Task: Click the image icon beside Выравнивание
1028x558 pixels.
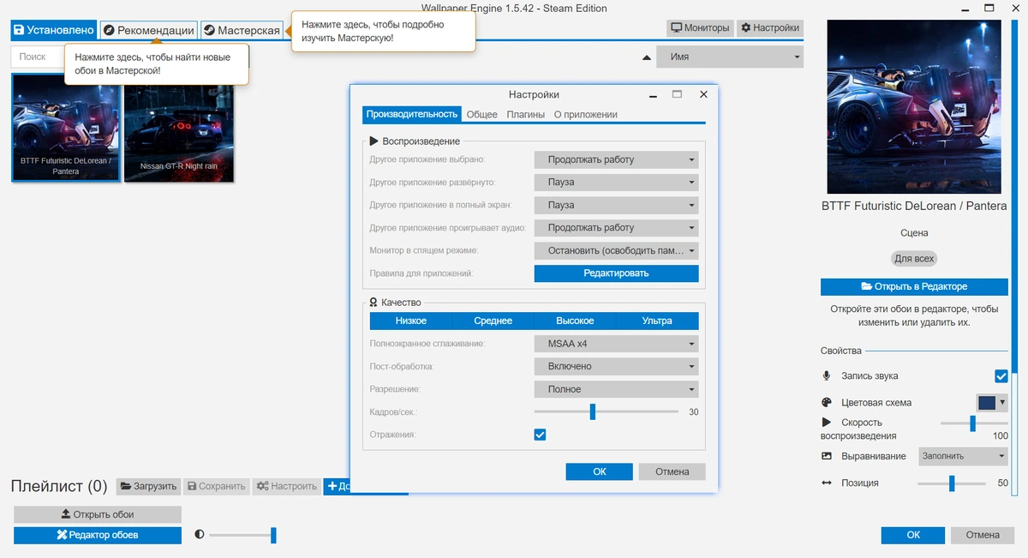Action: click(827, 456)
